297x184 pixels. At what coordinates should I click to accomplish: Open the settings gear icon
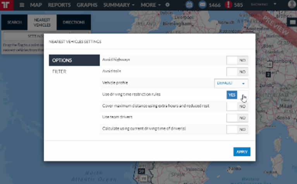click(167, 5)
